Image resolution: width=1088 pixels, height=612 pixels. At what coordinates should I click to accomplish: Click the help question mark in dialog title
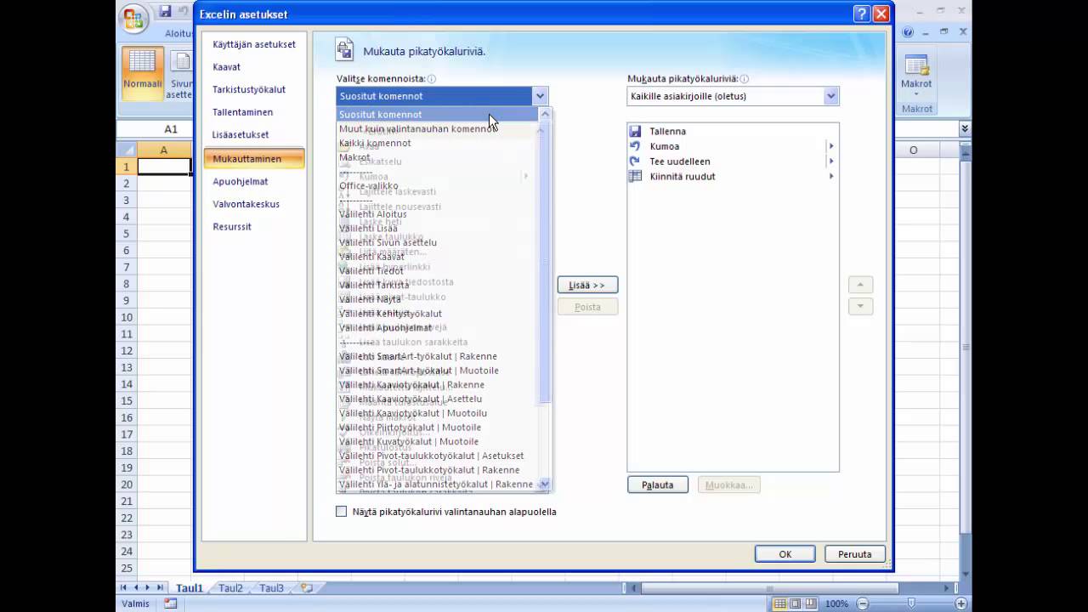point(861,14)
